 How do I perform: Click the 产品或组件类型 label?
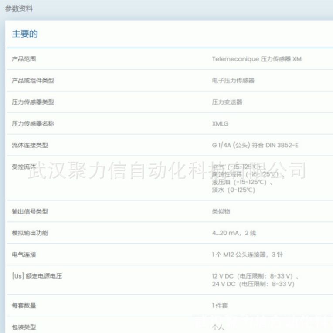(33, 81)
